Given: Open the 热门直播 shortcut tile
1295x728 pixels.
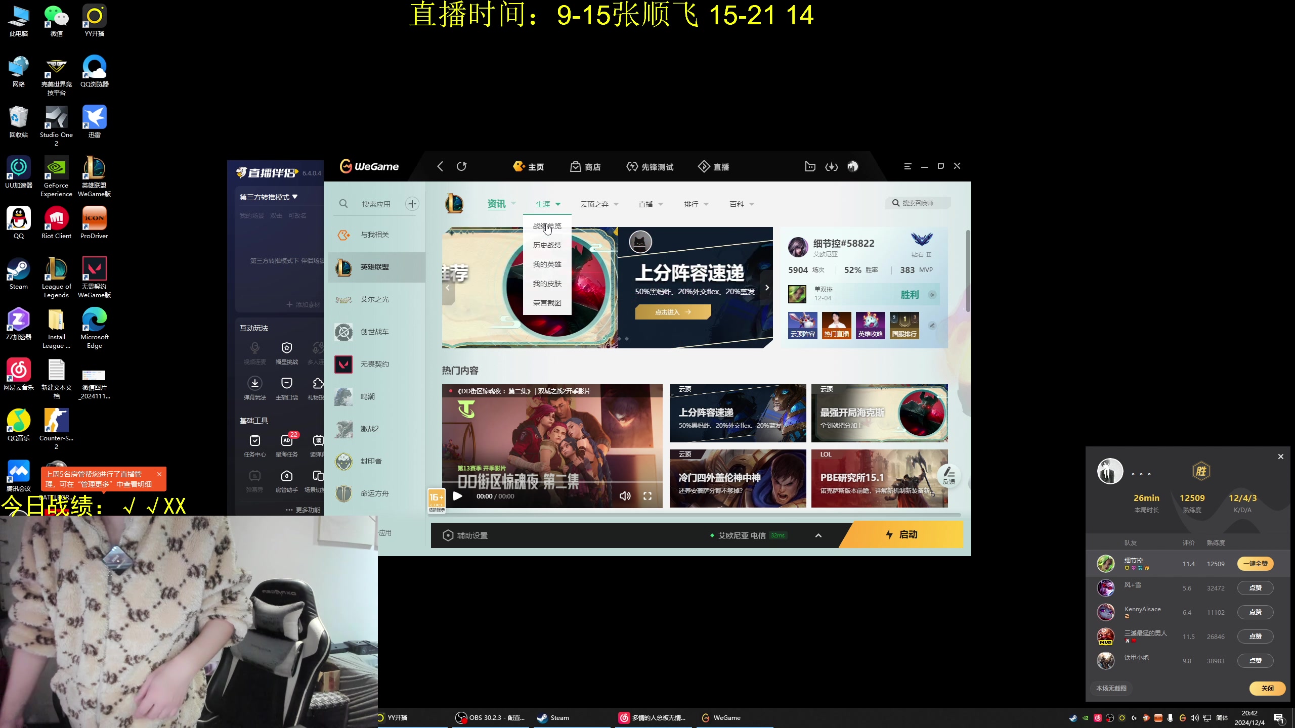Looking at the screenshot, I should pos(837,326).
